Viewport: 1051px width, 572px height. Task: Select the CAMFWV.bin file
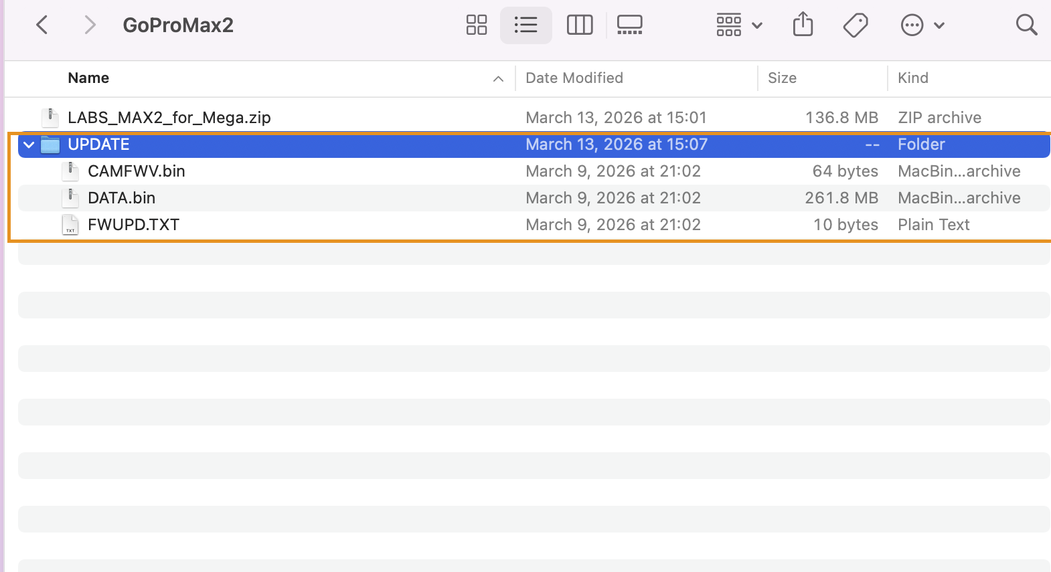point(136,171)
